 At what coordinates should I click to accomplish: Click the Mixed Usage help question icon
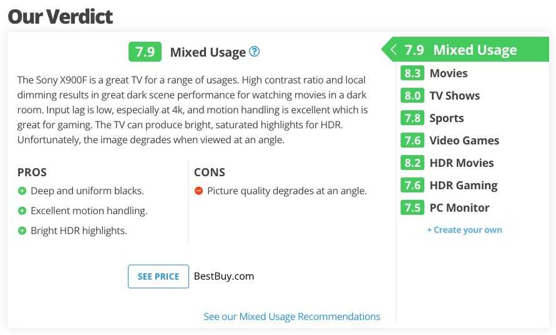click(254, 52)
